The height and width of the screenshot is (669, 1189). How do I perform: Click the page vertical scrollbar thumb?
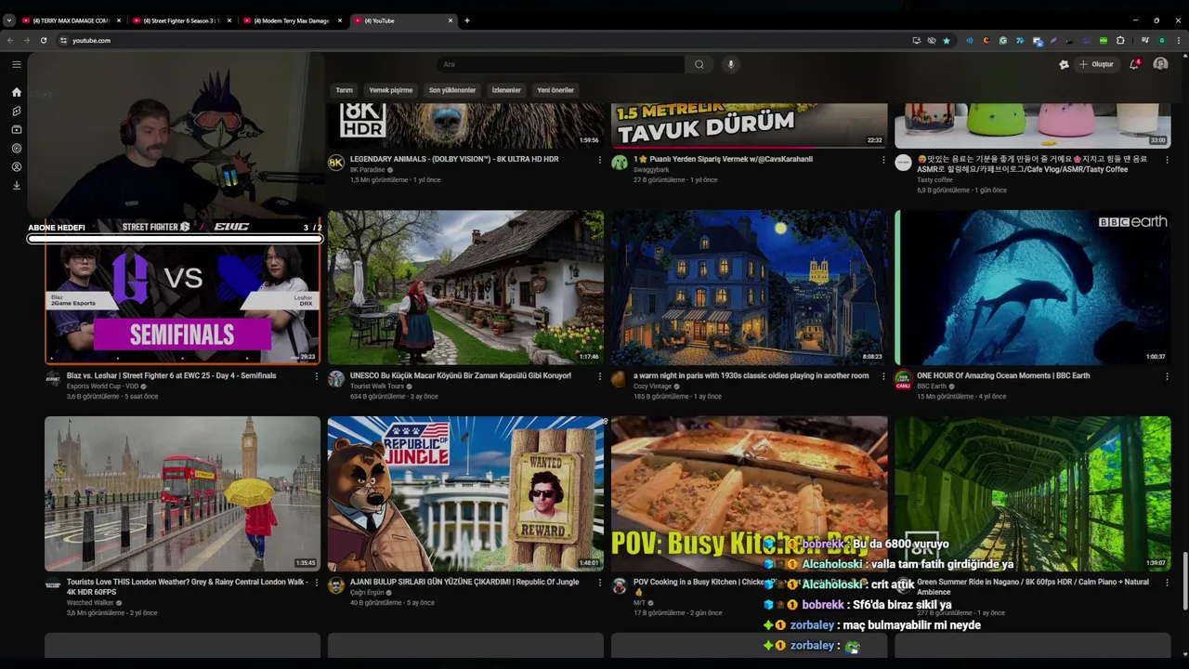pyautogui.click(x=1184, y=581)
